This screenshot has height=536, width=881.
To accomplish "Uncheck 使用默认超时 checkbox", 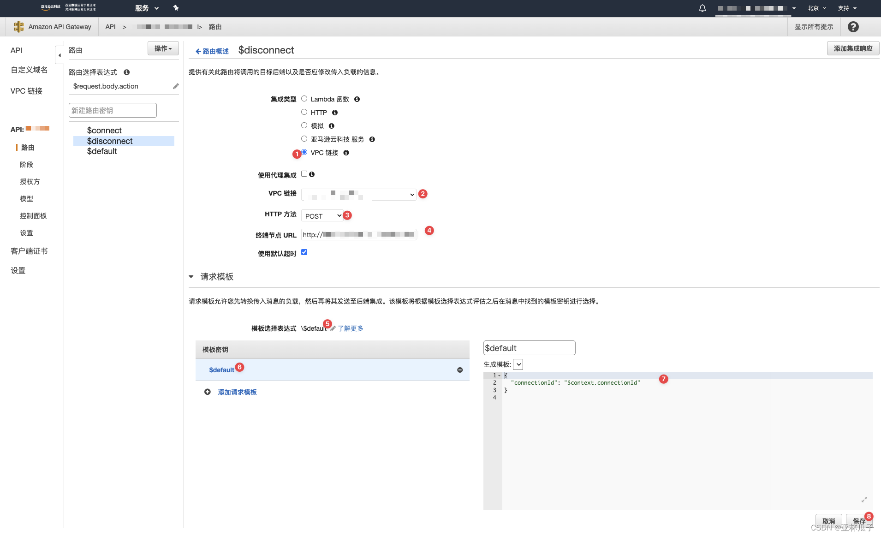I will [304, 252].
